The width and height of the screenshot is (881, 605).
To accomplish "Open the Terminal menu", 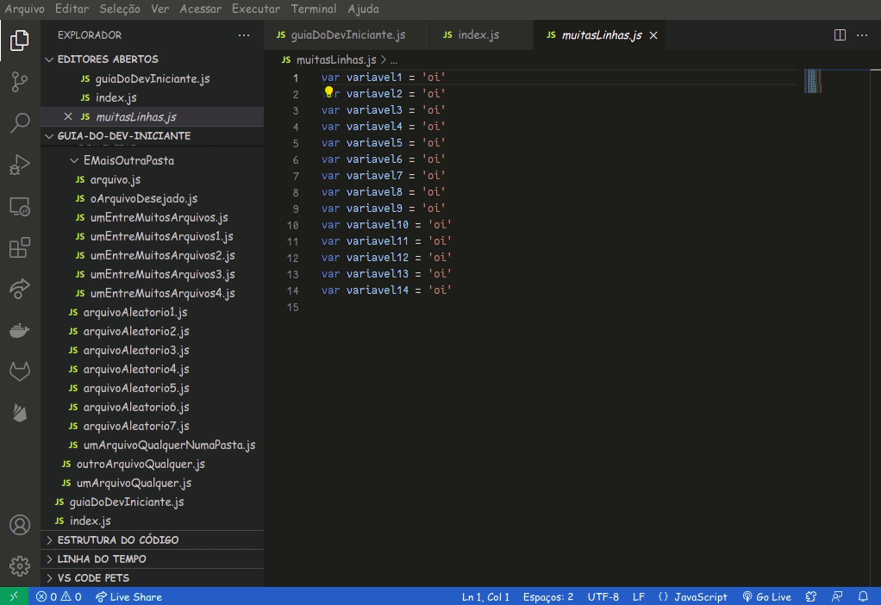I will coord(313,9).
